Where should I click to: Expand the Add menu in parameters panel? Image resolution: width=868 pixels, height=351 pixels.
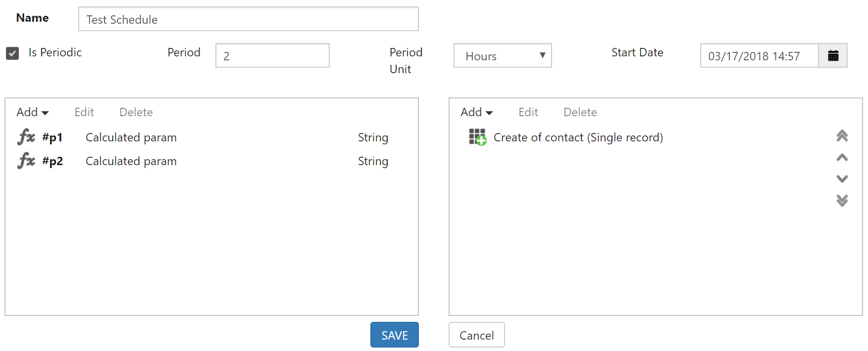[x=32, y=112]
